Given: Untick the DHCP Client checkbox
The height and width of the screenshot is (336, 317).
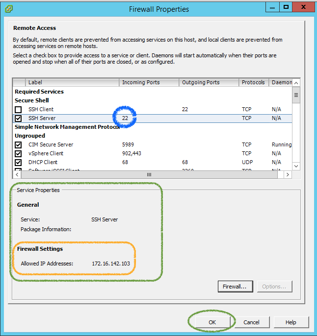Looking at the screenshot, I should [18, 162].
